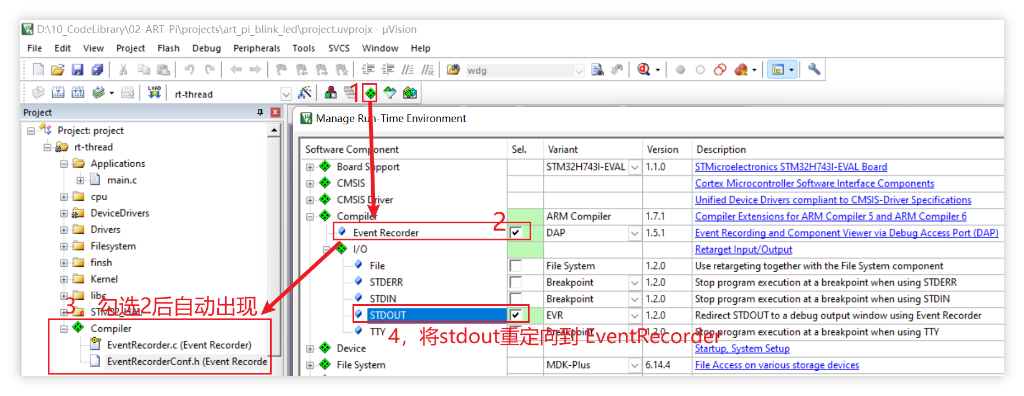
Task: Click the Comment selection icon
Action: coord(408,70)
